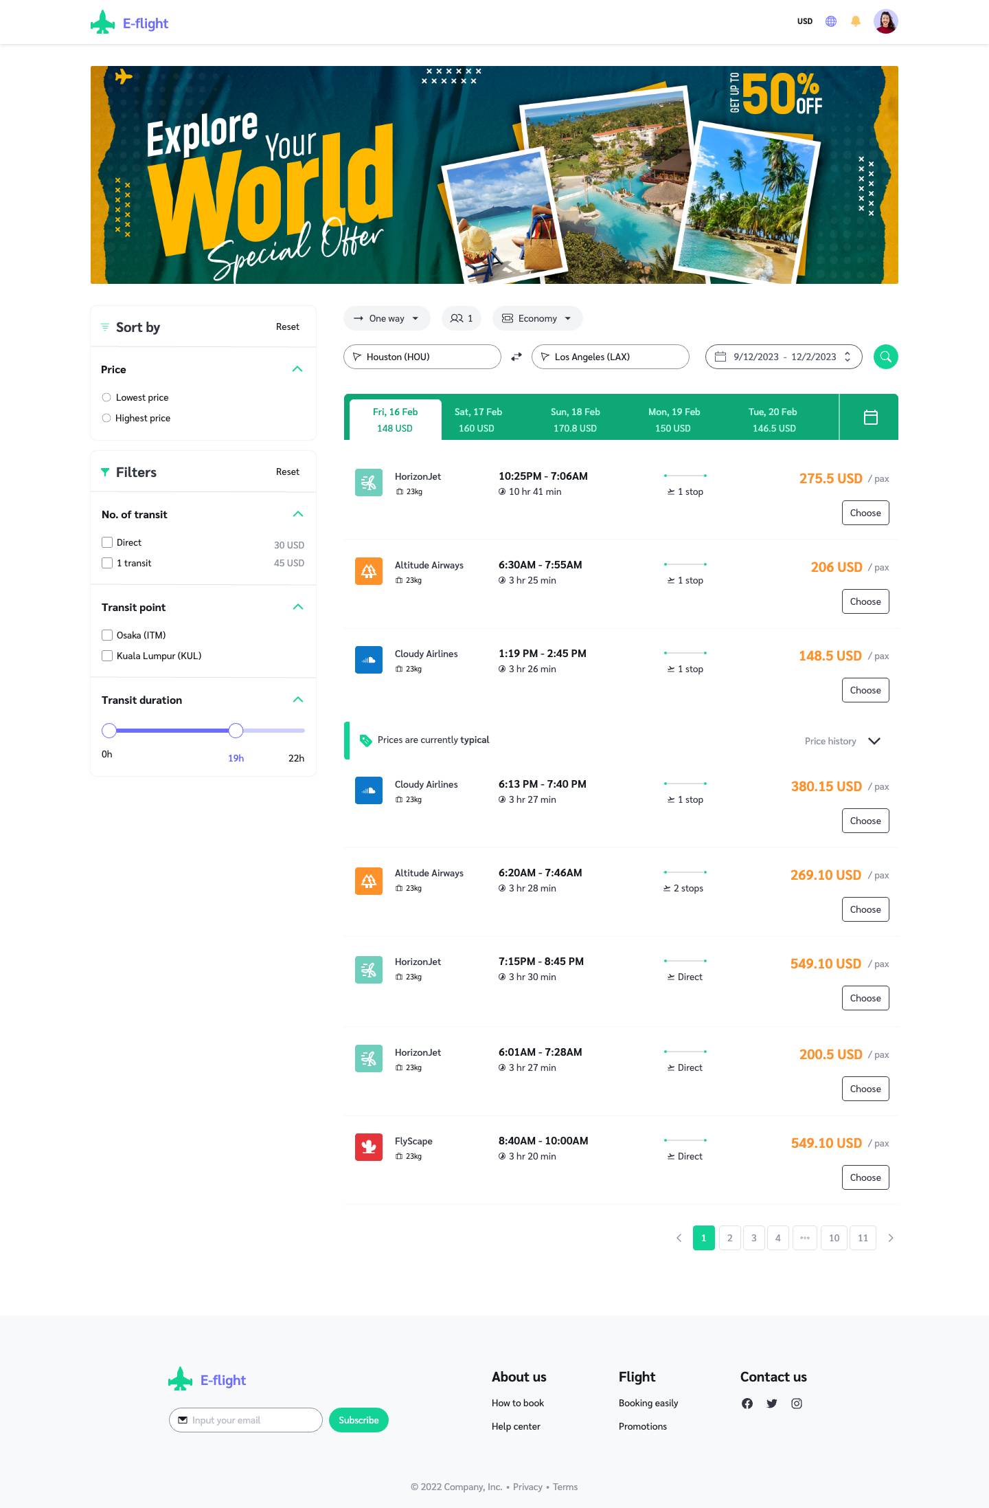989x1508 pixels.
Task: Visit the Facebook page via footer icon
Action: click(x=747, y=1404)
